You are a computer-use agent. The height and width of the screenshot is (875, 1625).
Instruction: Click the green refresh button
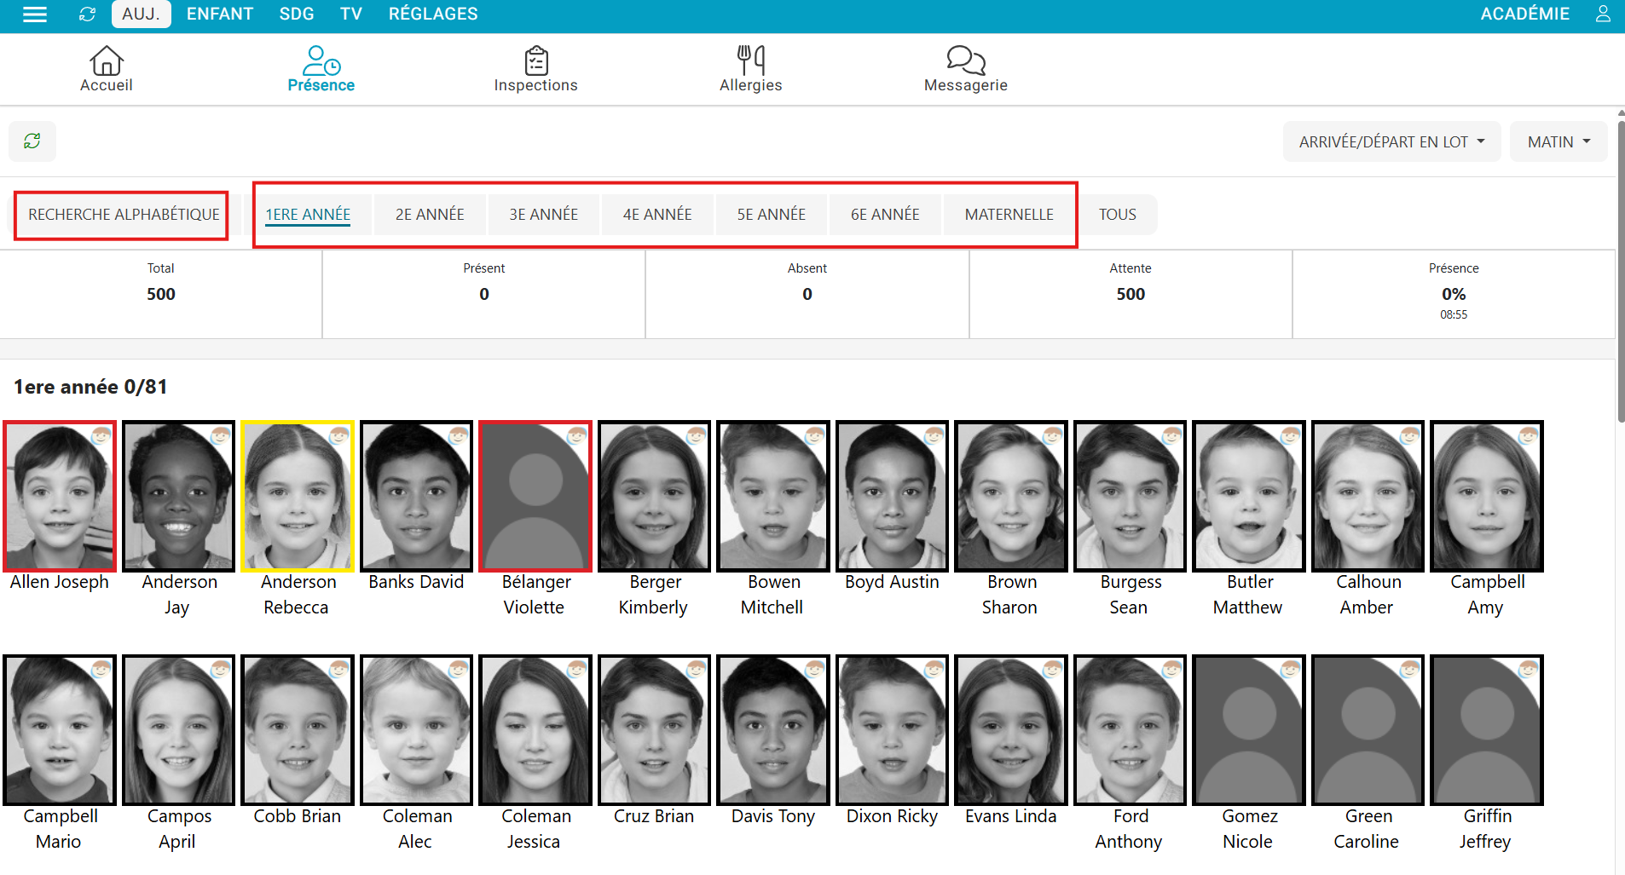[32, 141]
